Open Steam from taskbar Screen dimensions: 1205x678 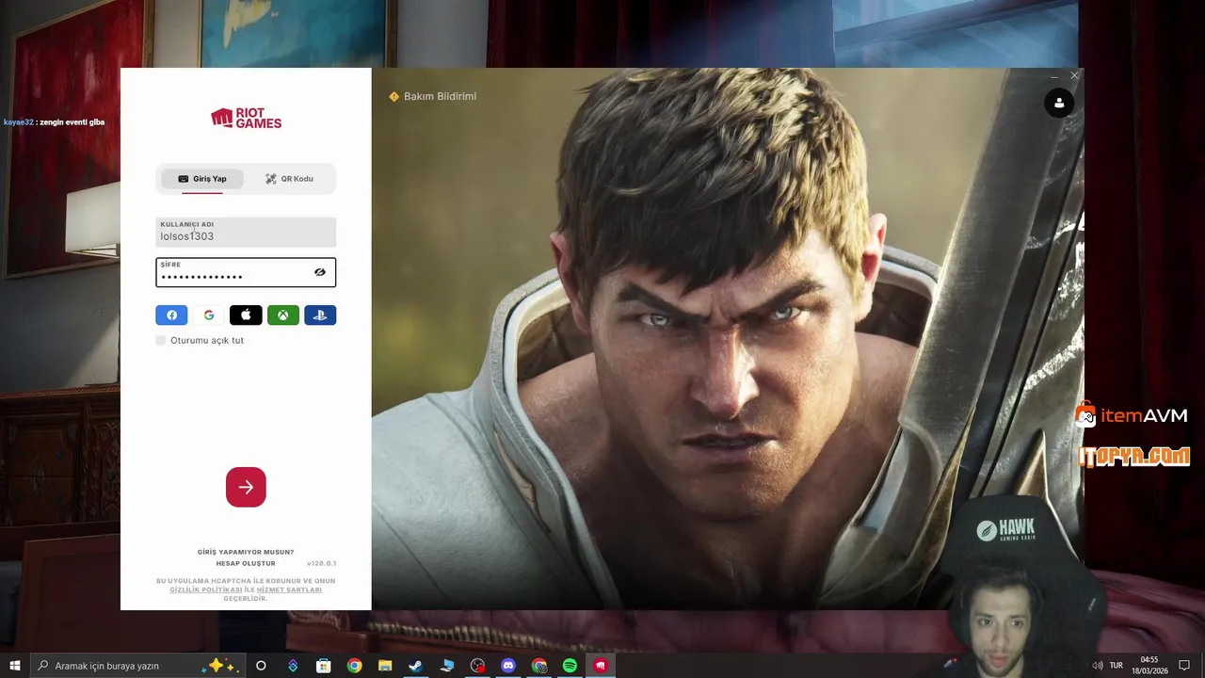point(415,666)
